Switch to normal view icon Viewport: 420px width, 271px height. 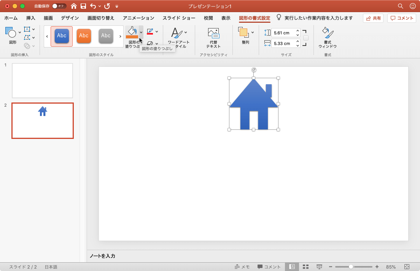pyautogui.click(x=292, y=267)
